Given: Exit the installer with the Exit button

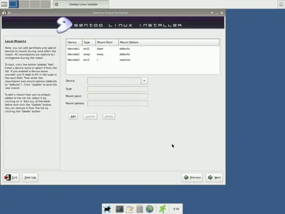Looking at the screenshot, I should click(11, 177).
